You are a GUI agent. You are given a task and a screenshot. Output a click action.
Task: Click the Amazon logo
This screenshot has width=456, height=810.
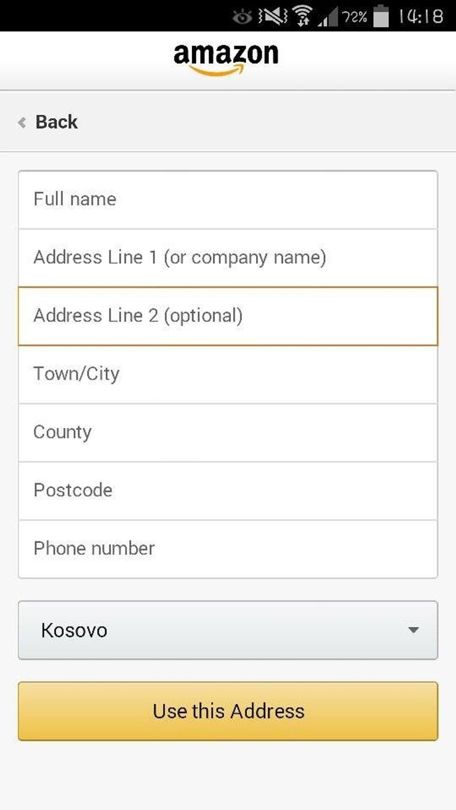[x=226, y=59]
